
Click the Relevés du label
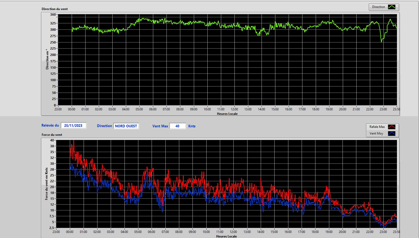tap(50, 125)
